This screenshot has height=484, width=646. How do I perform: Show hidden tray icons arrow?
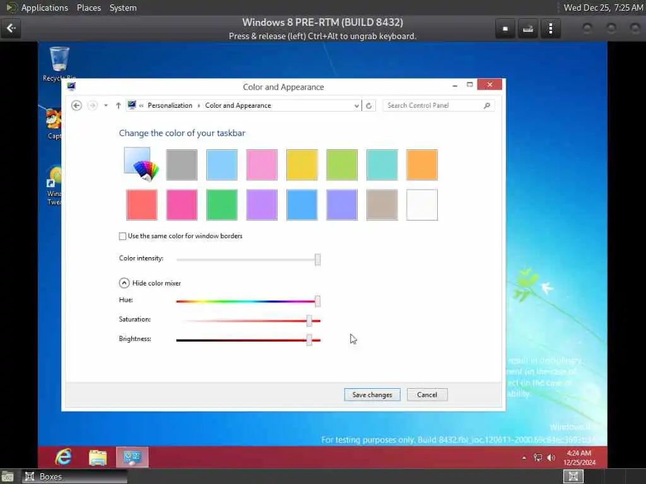(x=524, y=458)
